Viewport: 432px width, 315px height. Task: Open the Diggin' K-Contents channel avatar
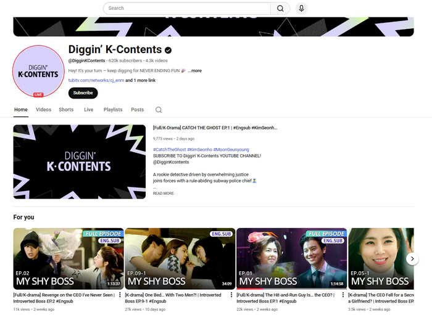(x=38, y=72)
